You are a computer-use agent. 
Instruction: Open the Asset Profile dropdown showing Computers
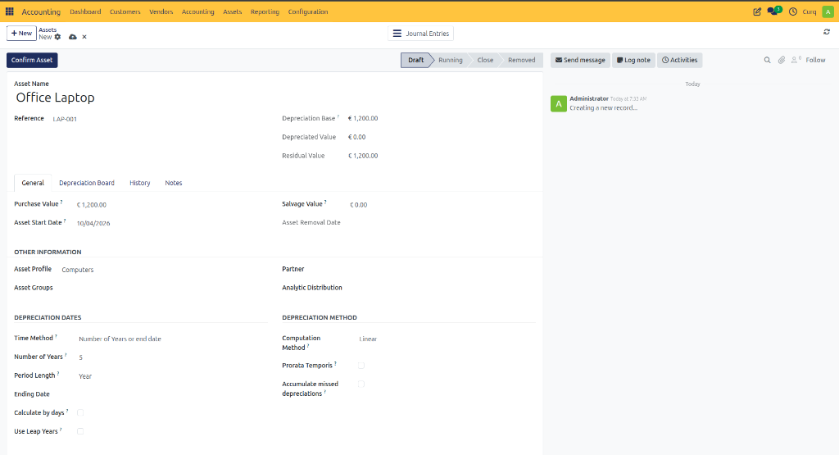click(x=163, y=270)
